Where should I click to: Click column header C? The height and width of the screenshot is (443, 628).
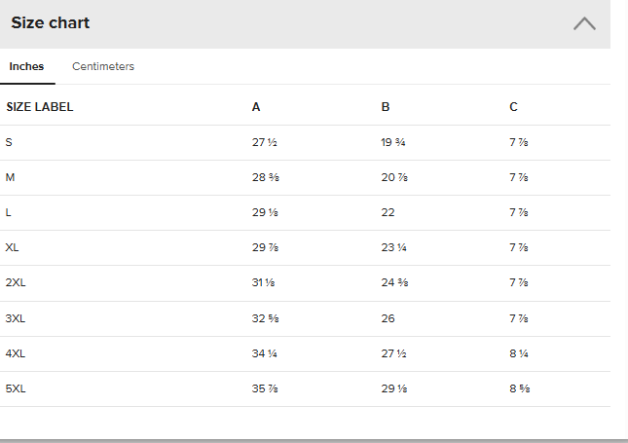(x=513, y=107)
